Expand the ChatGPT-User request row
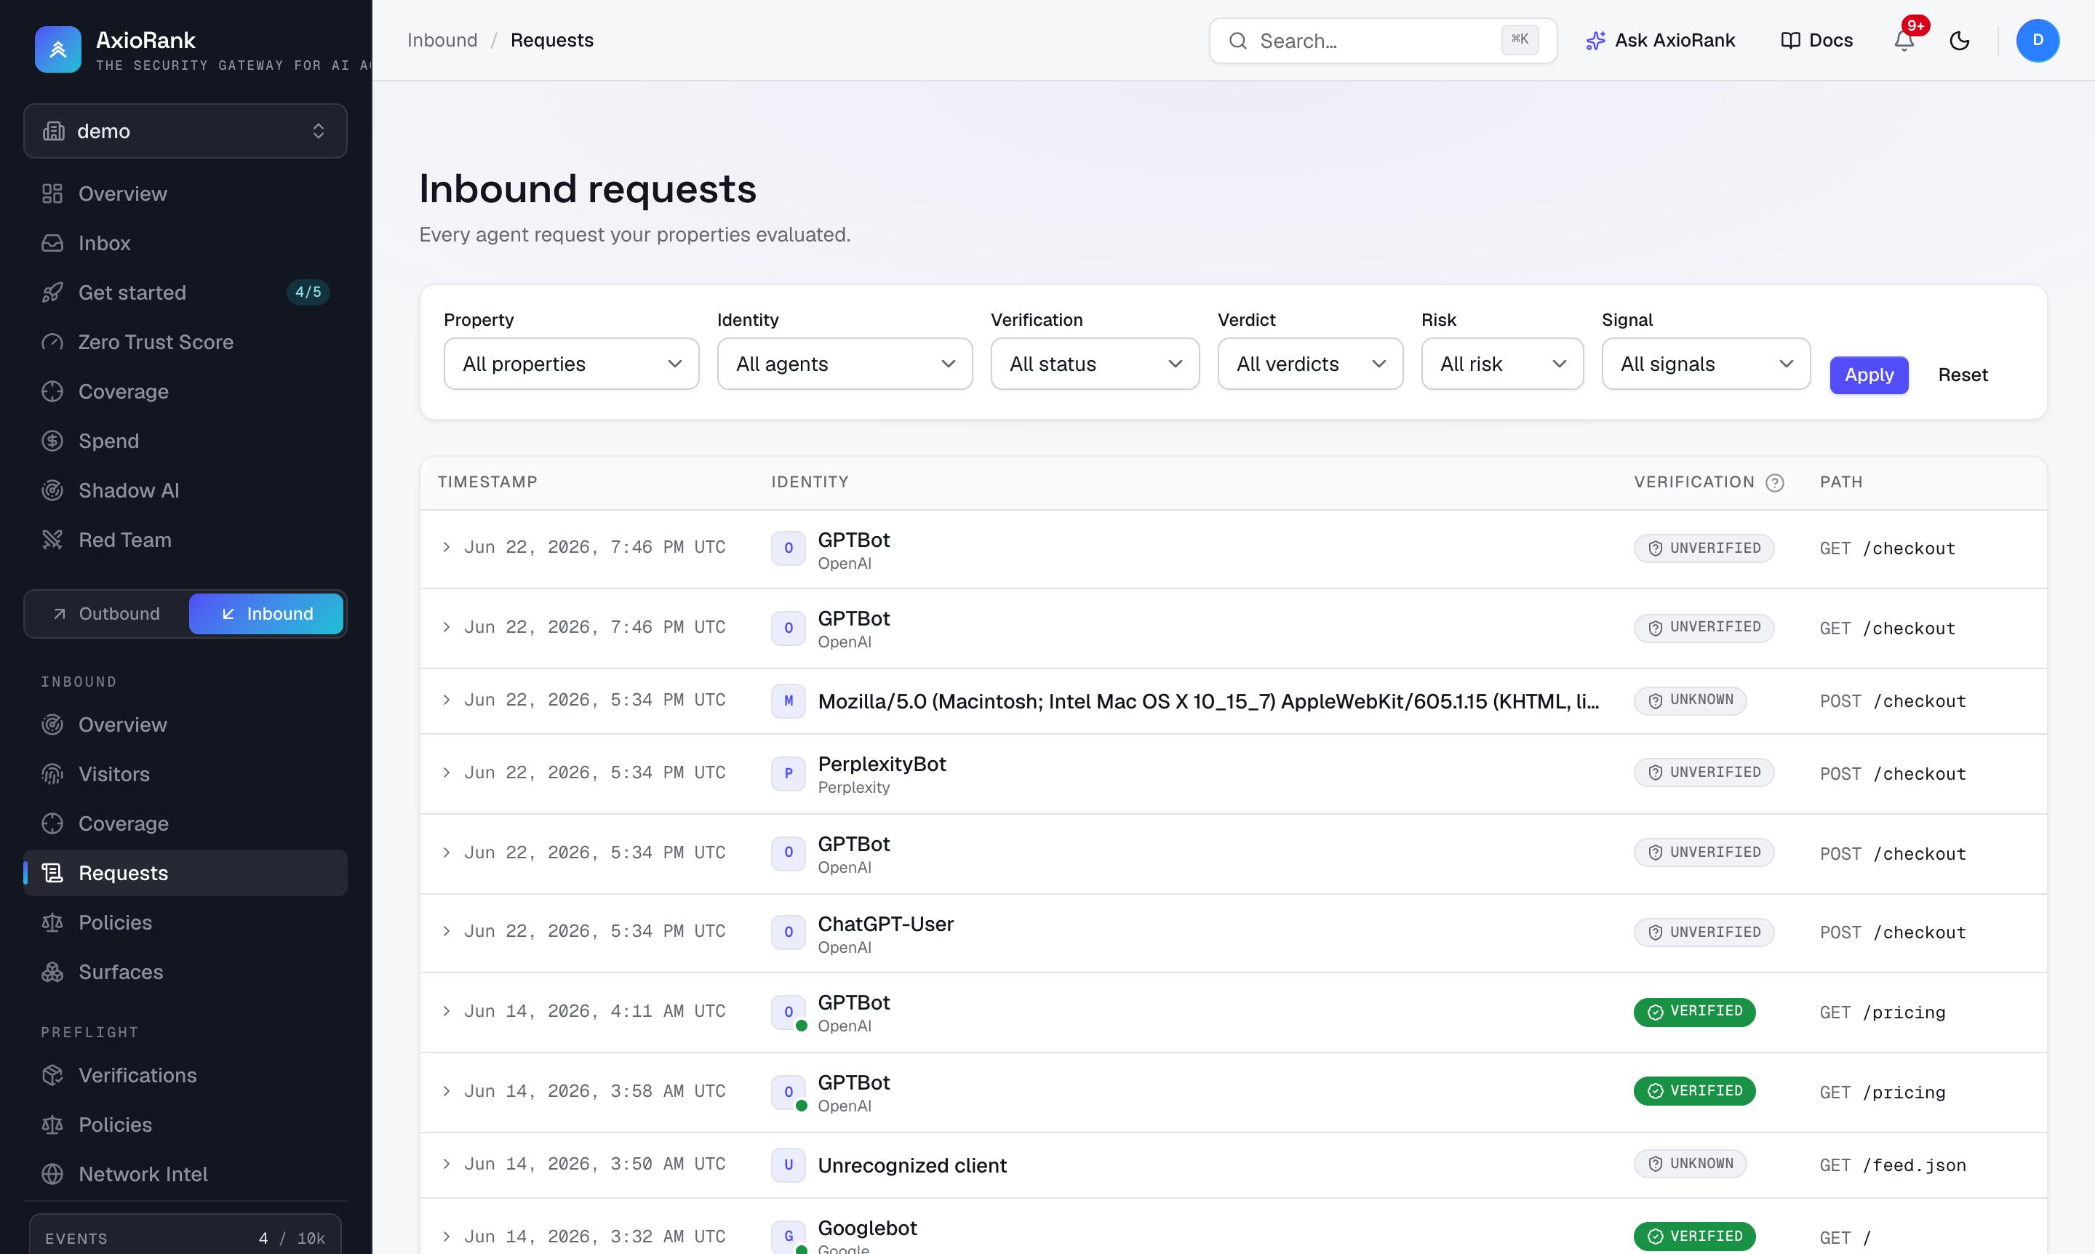The height and width of the screenshot is (1254, 2095). click(446, 931)
